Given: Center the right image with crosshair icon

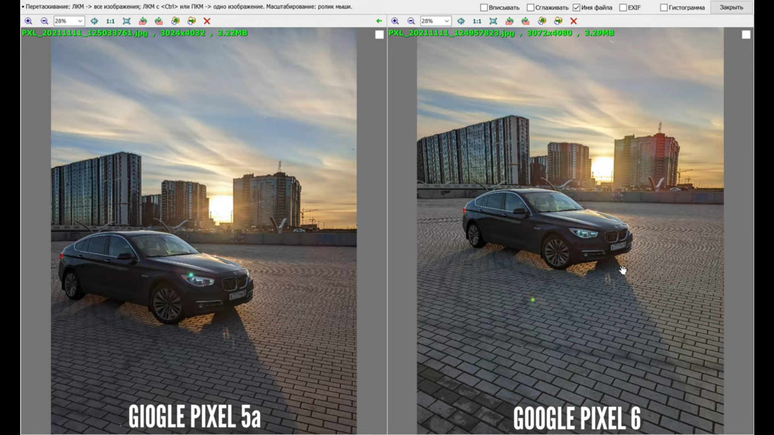Looking at the screenshot, I should tap(461, 21).
